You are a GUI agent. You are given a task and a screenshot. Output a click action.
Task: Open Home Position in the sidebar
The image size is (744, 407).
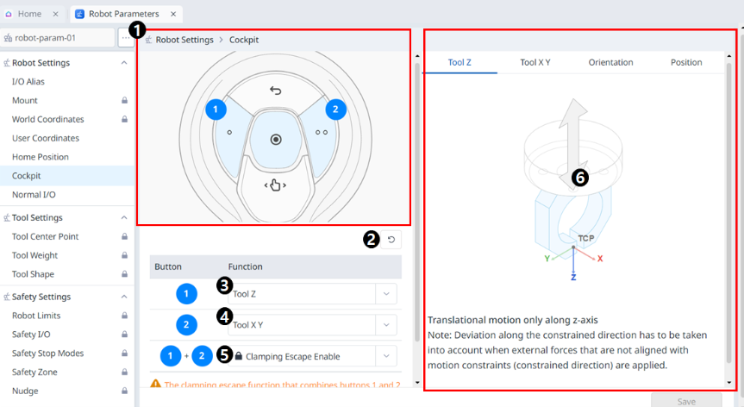click(40, 157)
